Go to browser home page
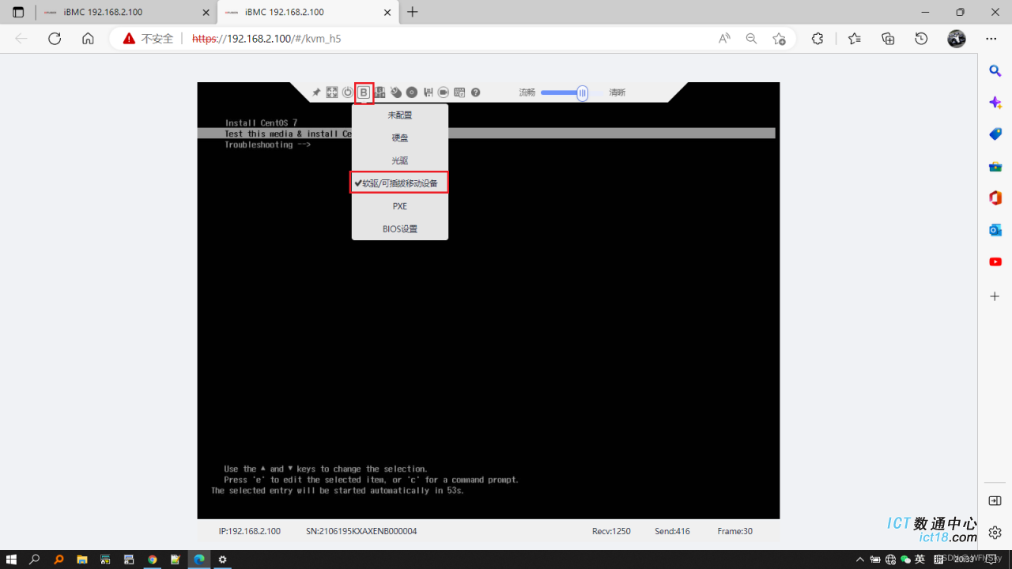Image resolution: width=1012 pixels, height=569 pixels. click(x=88, y=38)
